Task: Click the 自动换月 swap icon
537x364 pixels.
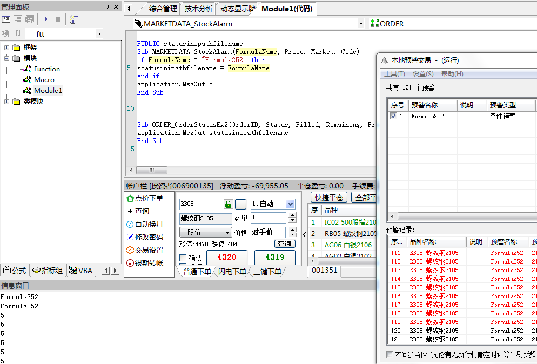Action: coord(130,224)
